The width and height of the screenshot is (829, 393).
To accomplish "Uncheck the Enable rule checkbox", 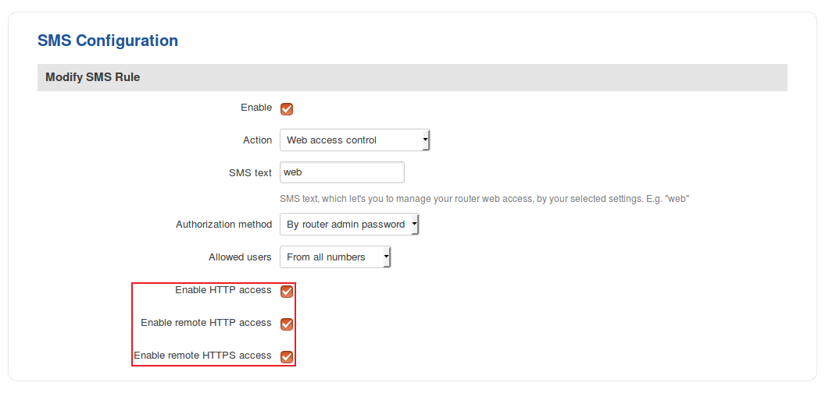I will tap(287, 109).
